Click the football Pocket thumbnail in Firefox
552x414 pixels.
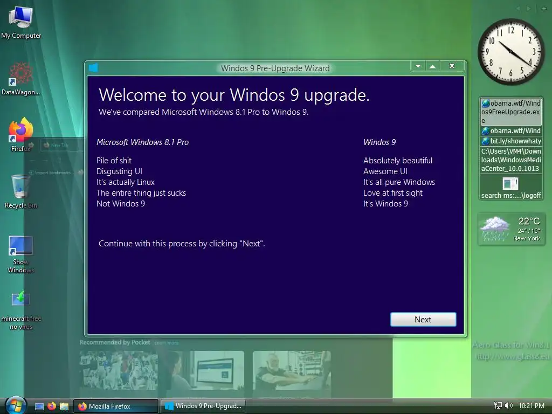tap(119, 370)
